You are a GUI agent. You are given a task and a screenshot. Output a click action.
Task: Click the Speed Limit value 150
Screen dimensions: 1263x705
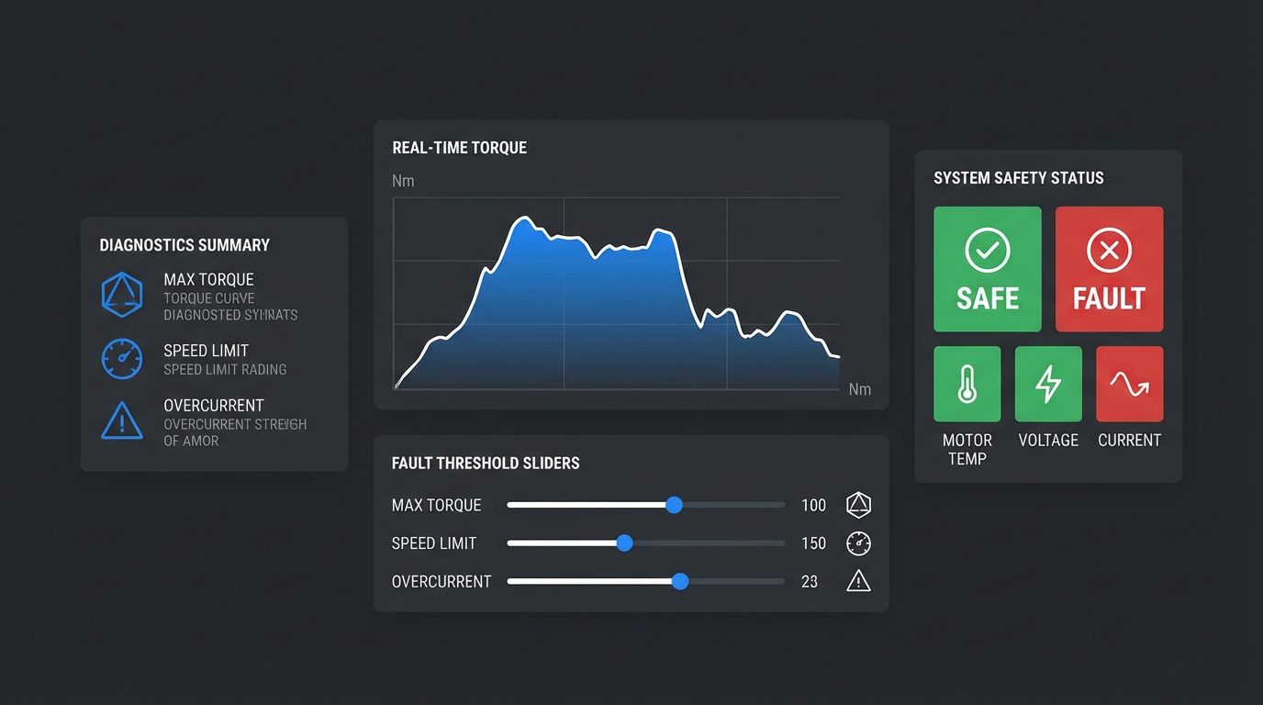813,543
